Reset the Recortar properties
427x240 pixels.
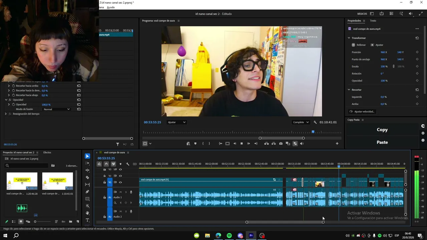point(417,90)
